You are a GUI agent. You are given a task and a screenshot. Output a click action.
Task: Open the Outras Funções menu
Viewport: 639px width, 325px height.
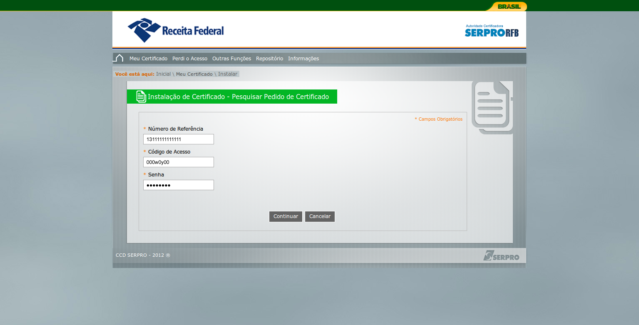[x=231, y=59]
